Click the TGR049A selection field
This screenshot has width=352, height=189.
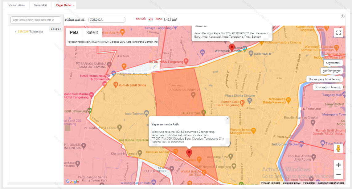107,20
